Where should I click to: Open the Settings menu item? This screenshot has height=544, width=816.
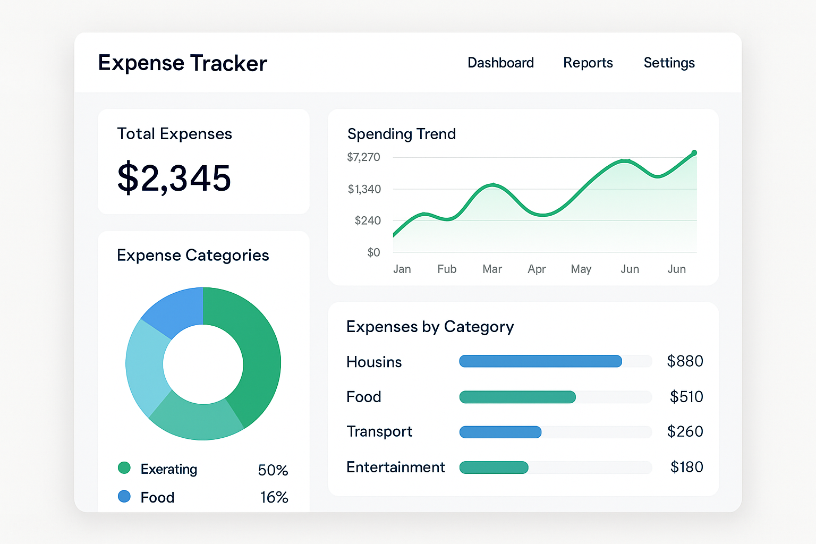click(669, 63)
